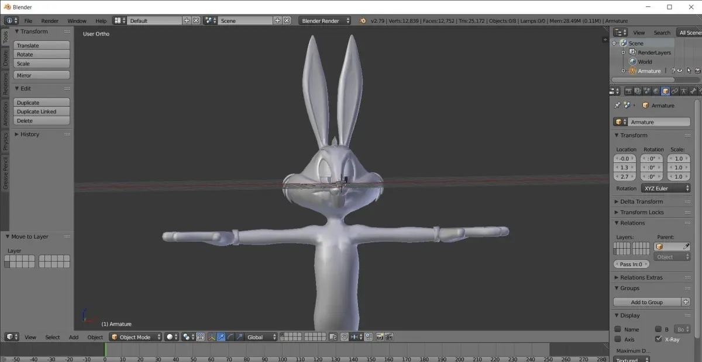This screenshot has width=702, height=362.
Task: Disable the X-Ray checkbox
Action: tap(659, 339)
